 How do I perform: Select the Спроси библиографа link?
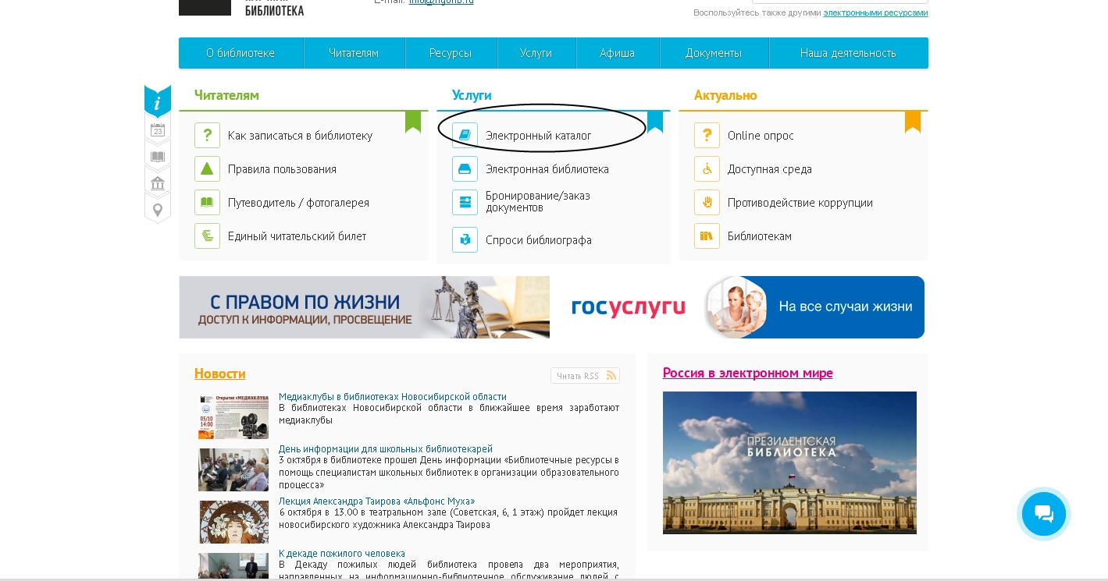click(x=539, y=240)
